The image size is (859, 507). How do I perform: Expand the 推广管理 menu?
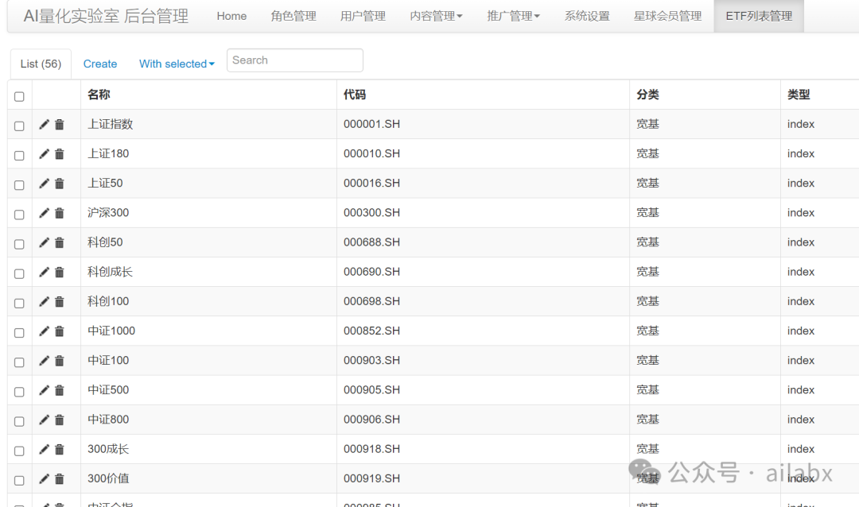click(513, 17)
